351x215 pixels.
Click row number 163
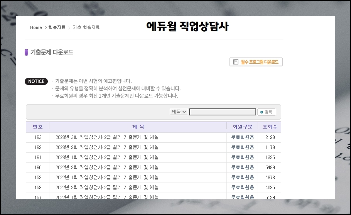tap(38, 137)
